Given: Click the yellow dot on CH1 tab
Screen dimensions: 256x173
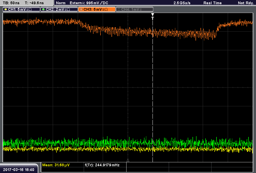Looking at the screenshot, I should (6, 9).
